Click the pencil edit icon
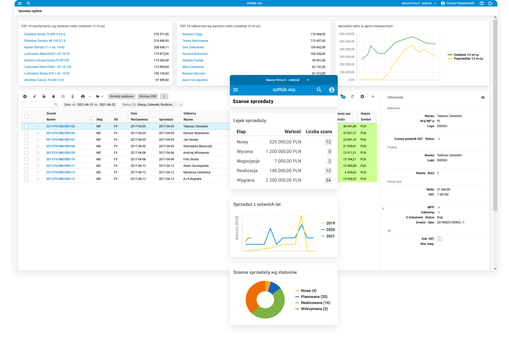 click(34, 96)
